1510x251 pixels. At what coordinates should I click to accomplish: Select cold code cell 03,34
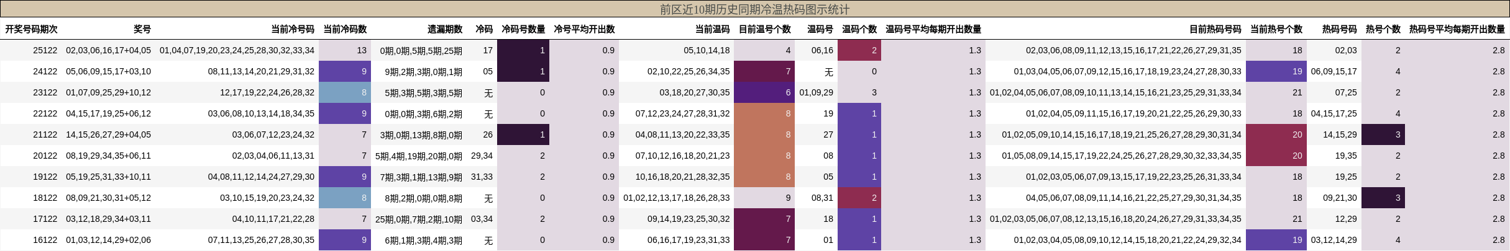click(482, 219)
